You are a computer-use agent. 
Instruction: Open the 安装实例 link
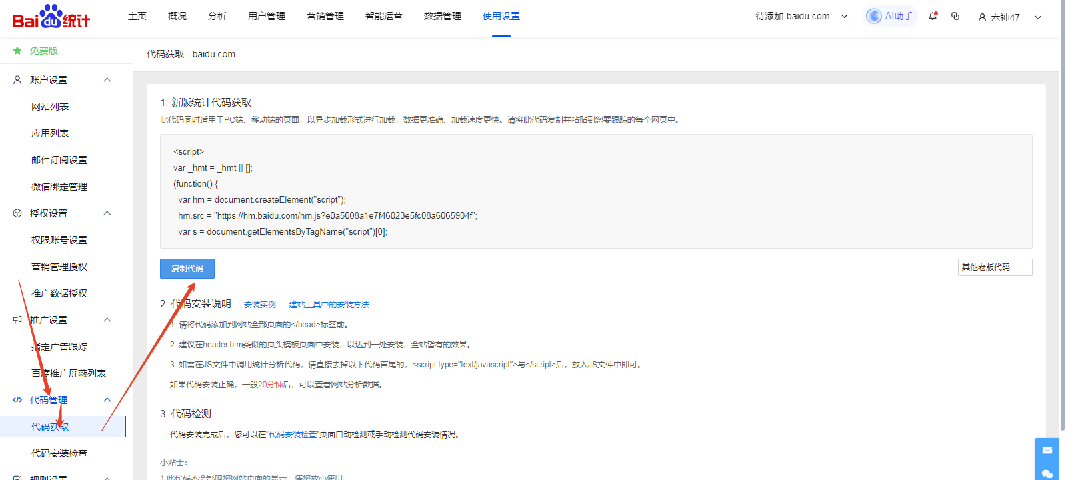point(260,305)
